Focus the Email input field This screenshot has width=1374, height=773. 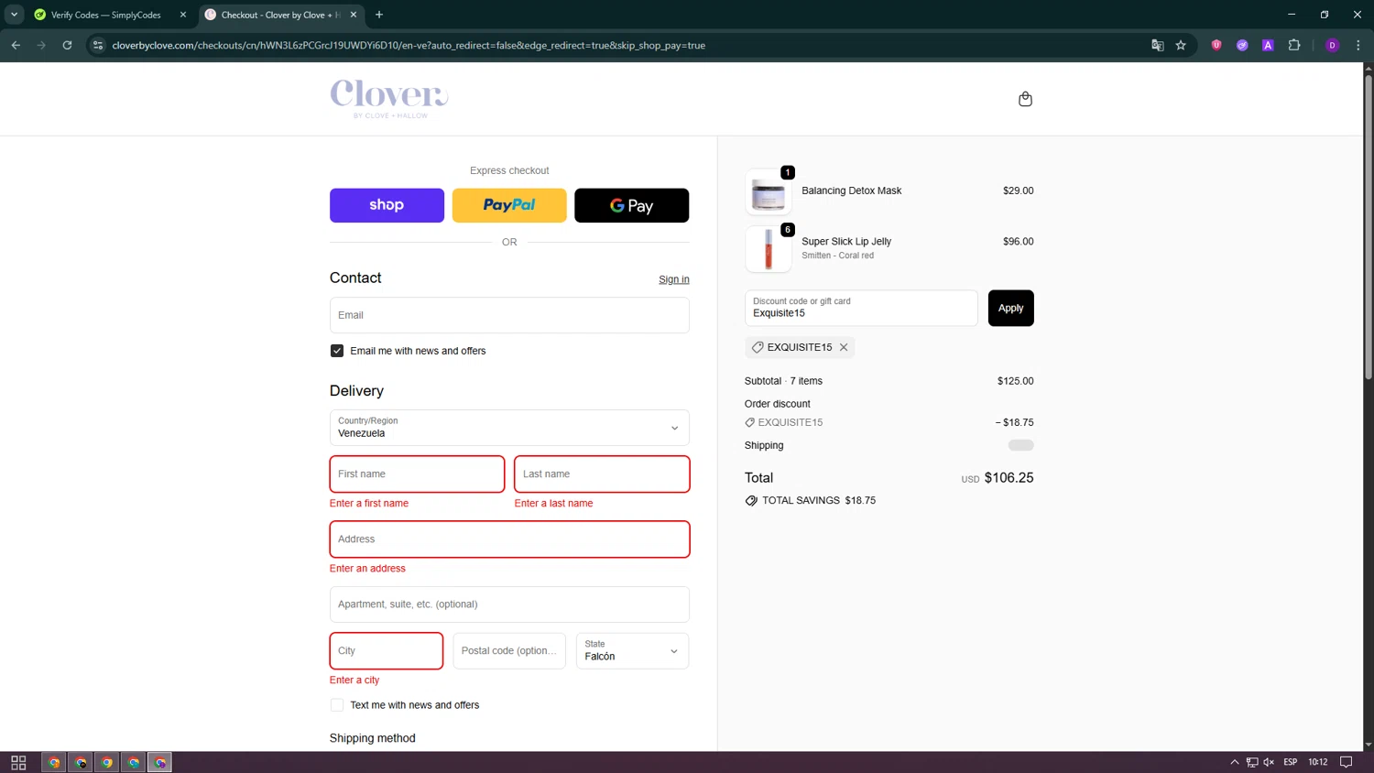point(509,315)
